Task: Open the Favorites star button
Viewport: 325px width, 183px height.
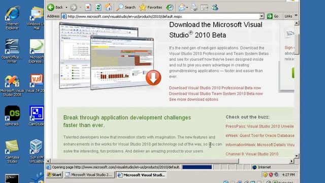Action: tap(151, 8)
